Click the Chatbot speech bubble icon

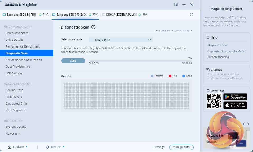coord(208,69)
